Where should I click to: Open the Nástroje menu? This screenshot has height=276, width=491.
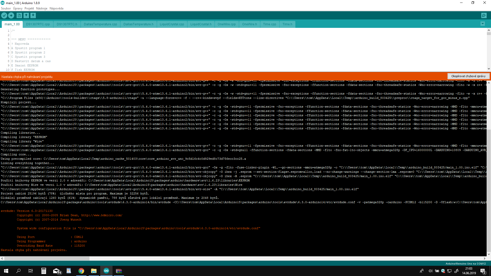[x=42, y=8]
